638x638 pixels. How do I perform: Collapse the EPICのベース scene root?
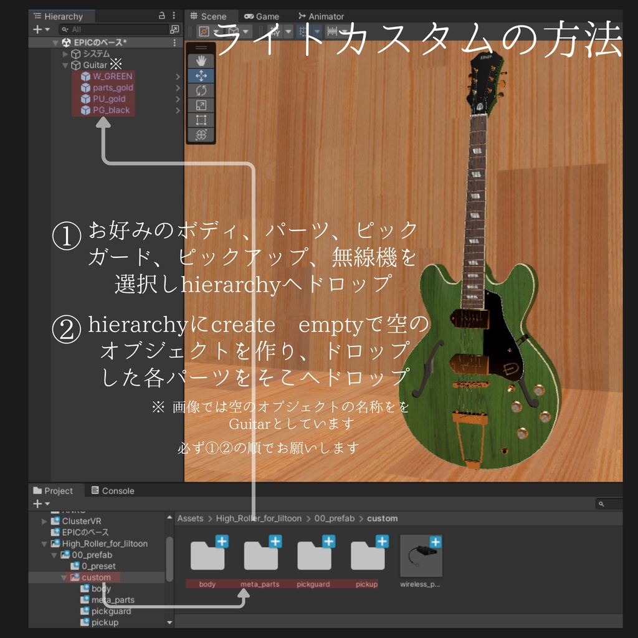[55, 42]
